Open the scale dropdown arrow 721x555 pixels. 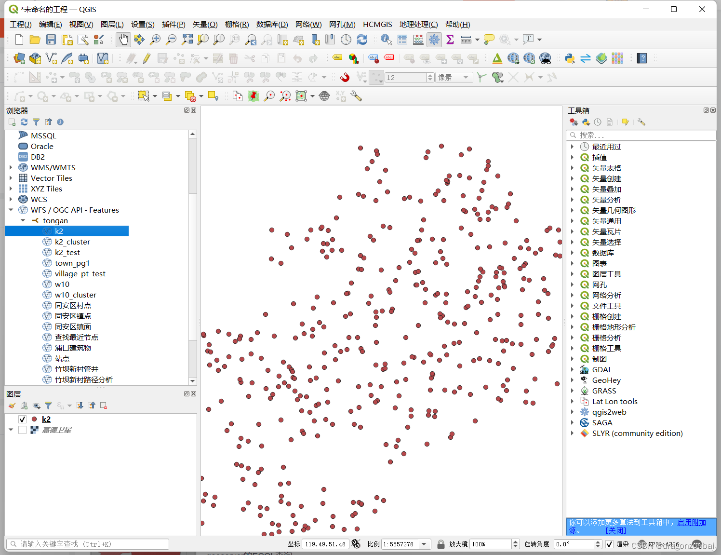[424, 544]
